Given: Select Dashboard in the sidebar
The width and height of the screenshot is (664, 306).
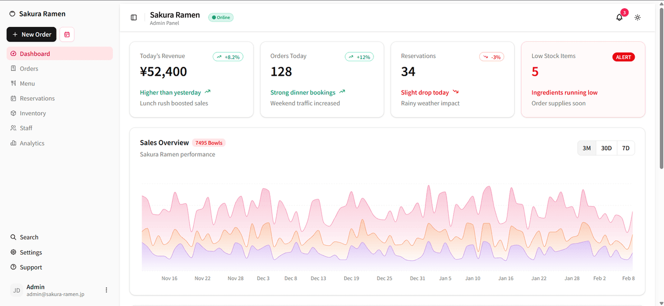Looking at the screenshot, I should tap(35, 54).
